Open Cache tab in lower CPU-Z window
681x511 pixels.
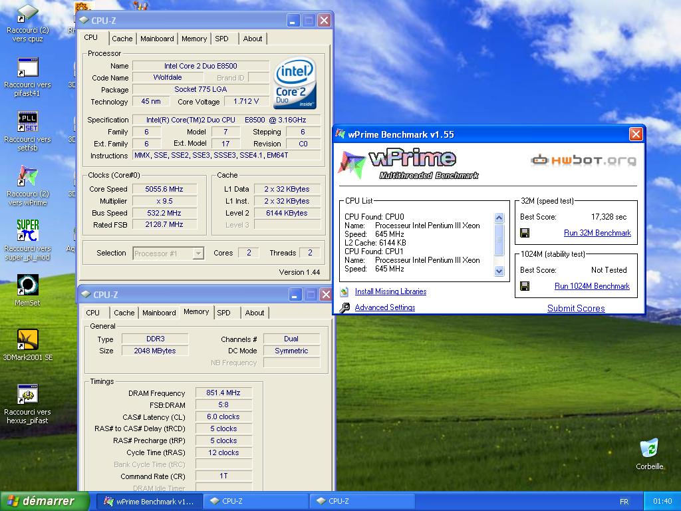pyautogui.click(x=124, y=313)
